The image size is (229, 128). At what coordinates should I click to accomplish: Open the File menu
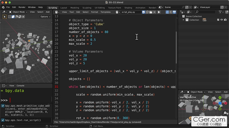click(8, 7)
